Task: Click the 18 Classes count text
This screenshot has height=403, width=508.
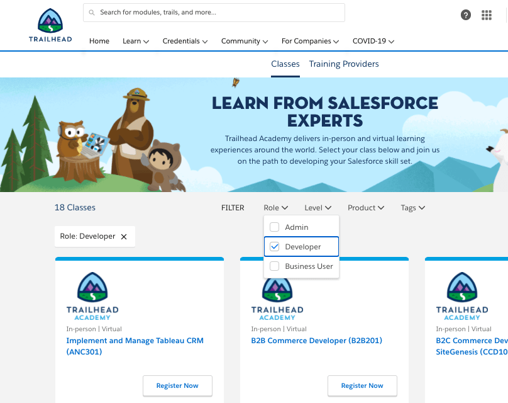Action: 75,207
